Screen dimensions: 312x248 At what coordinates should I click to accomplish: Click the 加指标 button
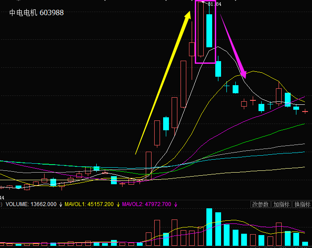pos(282,204)
